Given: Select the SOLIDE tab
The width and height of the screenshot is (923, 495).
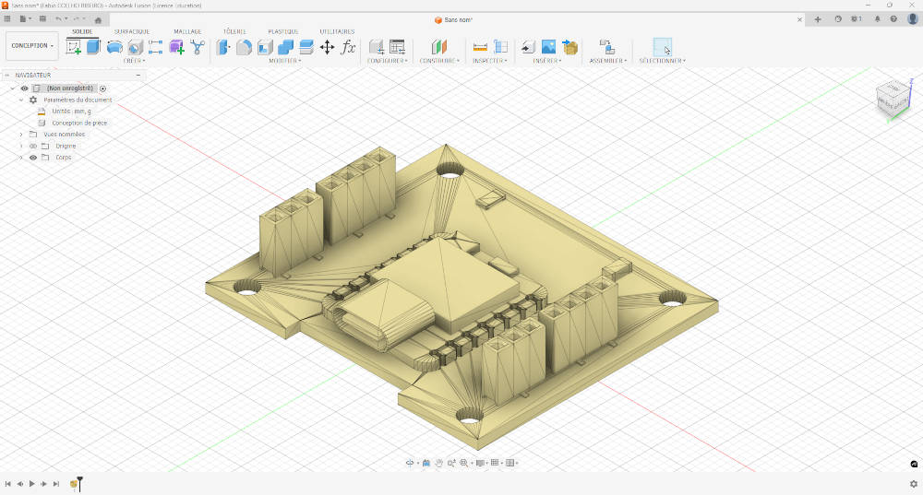Looking at the screenshot, I should [82, 31].
